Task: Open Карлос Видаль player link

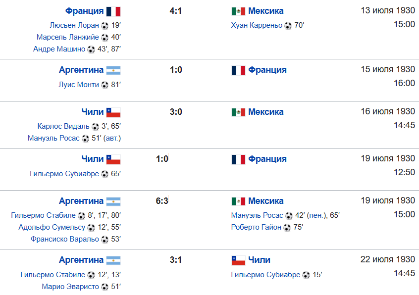Action: (x=63, y=126)
